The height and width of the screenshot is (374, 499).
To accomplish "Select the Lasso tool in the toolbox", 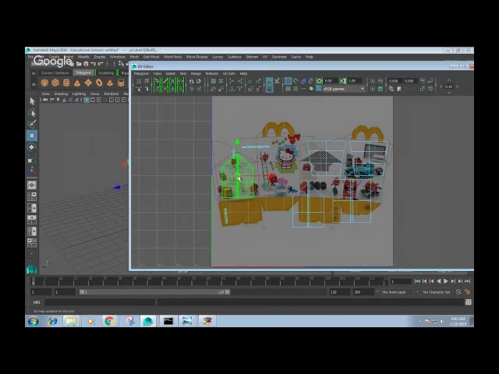I will click(32, 112).
